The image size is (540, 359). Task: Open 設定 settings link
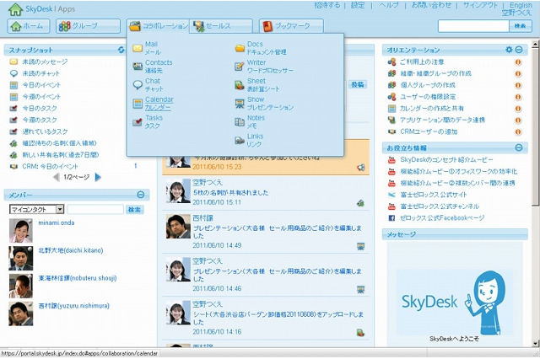[358, 5]
